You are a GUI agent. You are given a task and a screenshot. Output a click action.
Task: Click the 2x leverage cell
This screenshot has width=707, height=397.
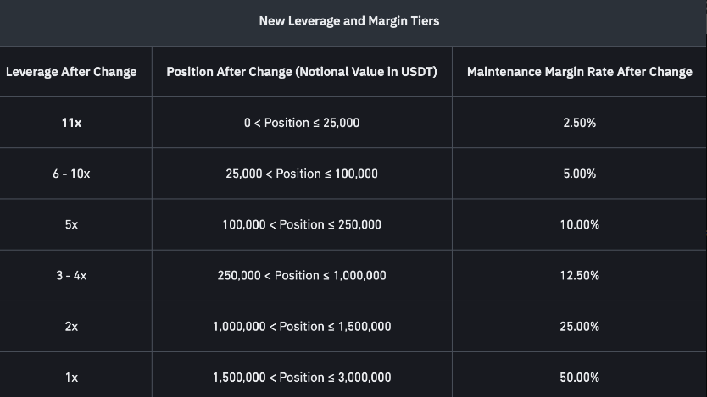[71, 327]
